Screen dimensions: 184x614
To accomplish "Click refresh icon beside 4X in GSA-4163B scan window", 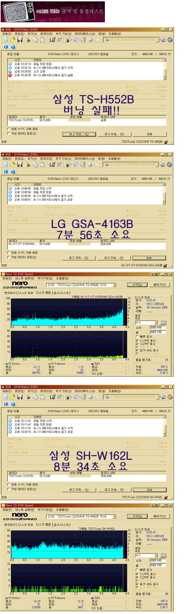I will click(163, 322).
